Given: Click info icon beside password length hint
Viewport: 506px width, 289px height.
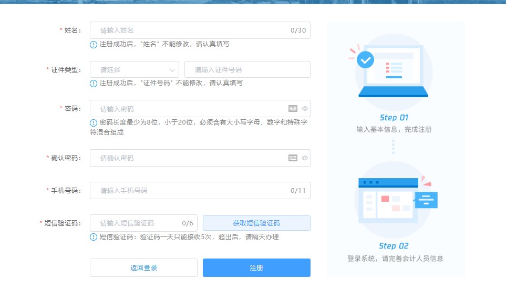Looking at the screenshot, I should (x=93, y=123).
